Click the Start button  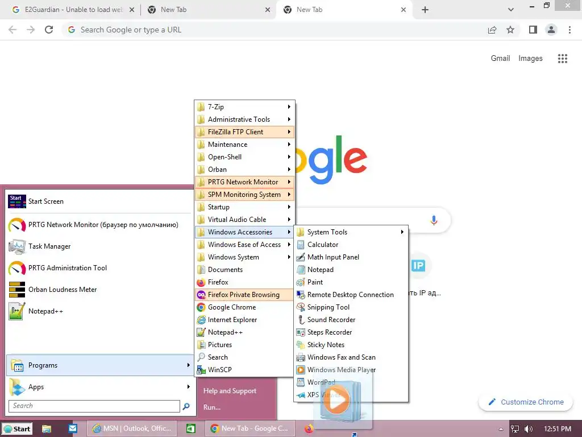pyautogui.click(x=17, y=429)
